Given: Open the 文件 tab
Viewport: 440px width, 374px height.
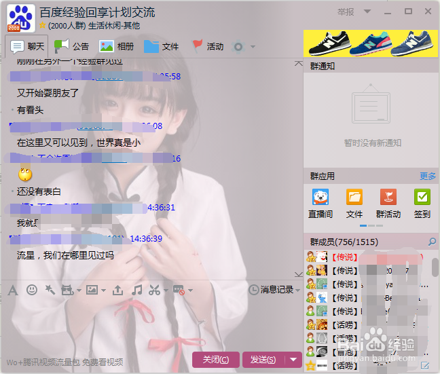Looking at the screenshot, I should 161,46.
